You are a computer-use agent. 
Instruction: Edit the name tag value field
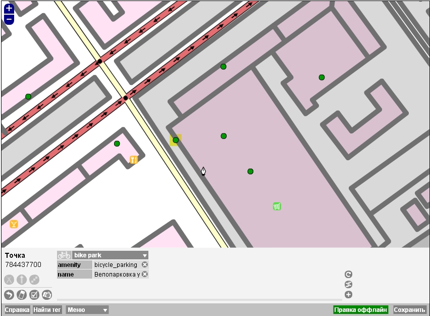(x=117, y=275)
